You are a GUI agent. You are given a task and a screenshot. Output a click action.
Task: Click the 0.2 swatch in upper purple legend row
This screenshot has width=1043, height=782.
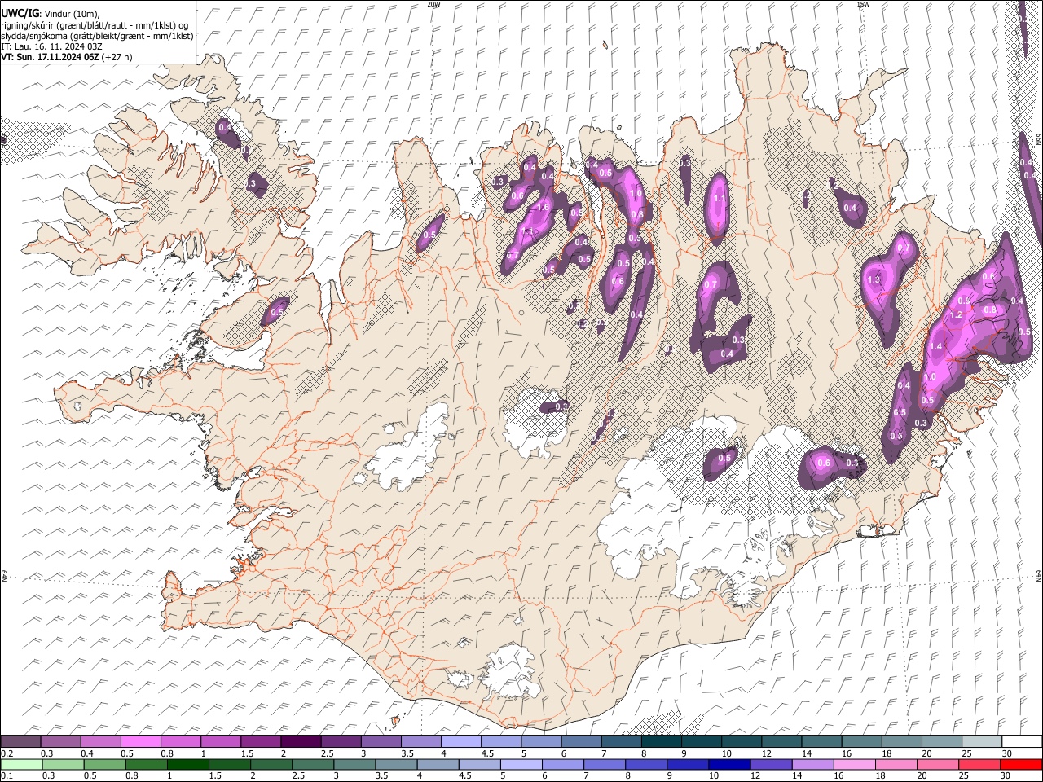(21, 742)
